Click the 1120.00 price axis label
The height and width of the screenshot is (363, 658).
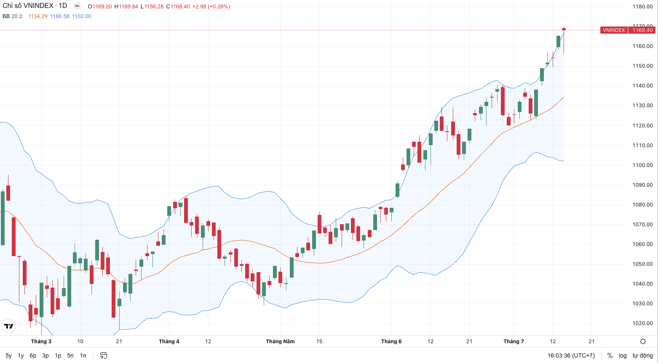[642, 126]
